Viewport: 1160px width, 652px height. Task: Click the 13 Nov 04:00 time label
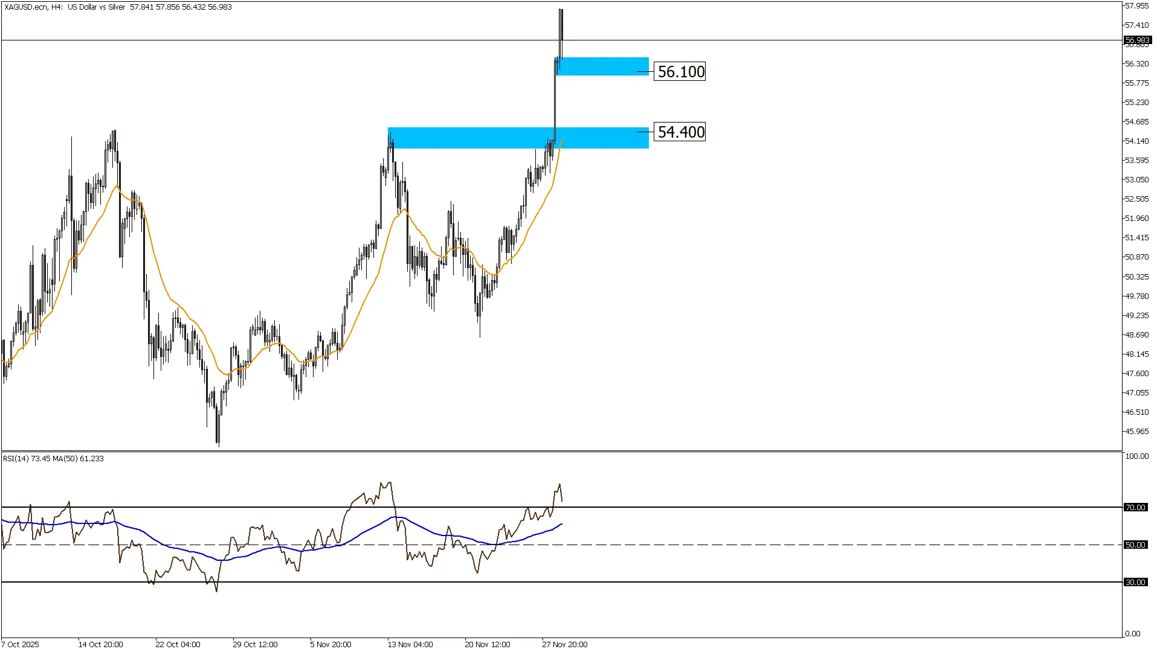click(x=410, y=645)
